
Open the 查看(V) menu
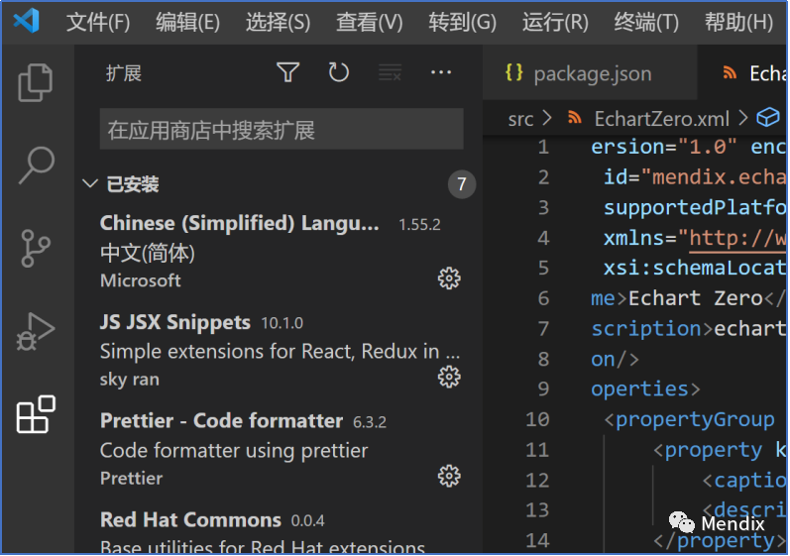(x=370, y=22)
